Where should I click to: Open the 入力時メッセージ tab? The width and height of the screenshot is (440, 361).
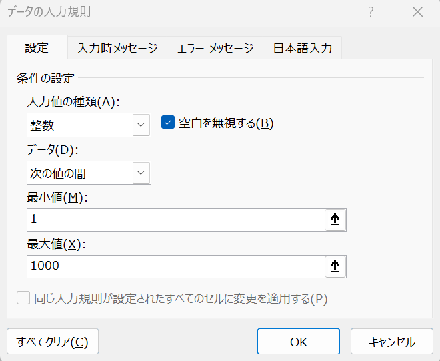pyautogui.click(x=117, y=48)
